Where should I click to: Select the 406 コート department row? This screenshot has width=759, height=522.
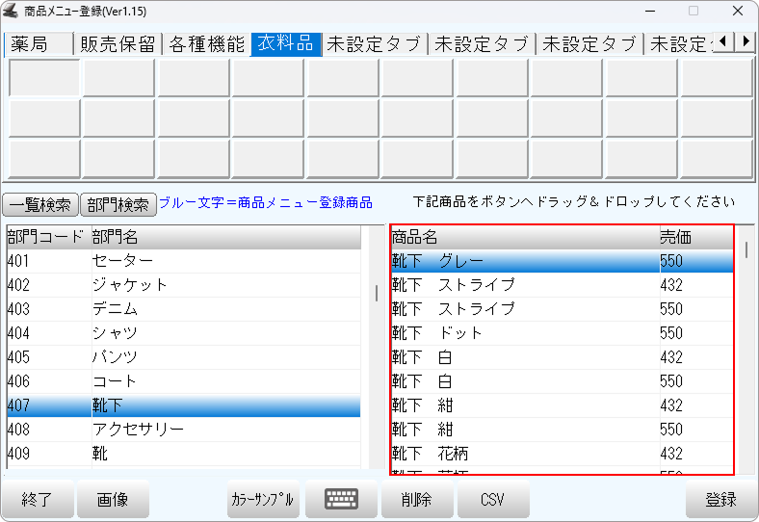pyautogui.click(x=183, y=382)
